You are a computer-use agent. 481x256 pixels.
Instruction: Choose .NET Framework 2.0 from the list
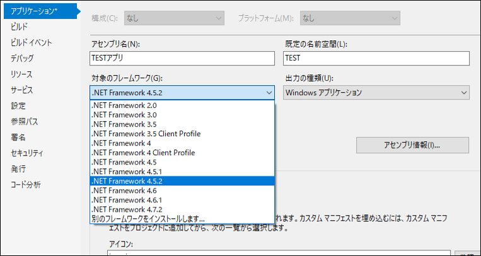pyautogui.click(x=182, y=105)
